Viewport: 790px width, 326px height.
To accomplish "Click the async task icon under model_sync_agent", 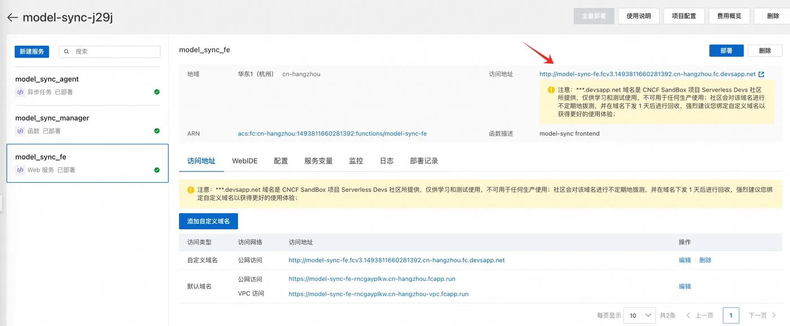I will coord(20,92).
